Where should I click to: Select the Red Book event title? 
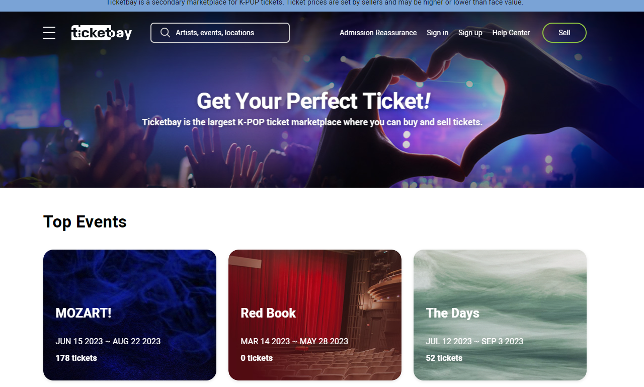tap(268, 313)
